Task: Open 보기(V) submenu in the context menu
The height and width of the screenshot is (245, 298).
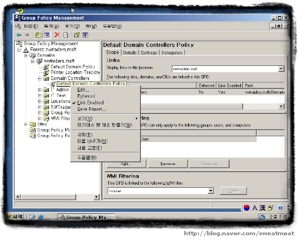Action: tap(105, 119)
